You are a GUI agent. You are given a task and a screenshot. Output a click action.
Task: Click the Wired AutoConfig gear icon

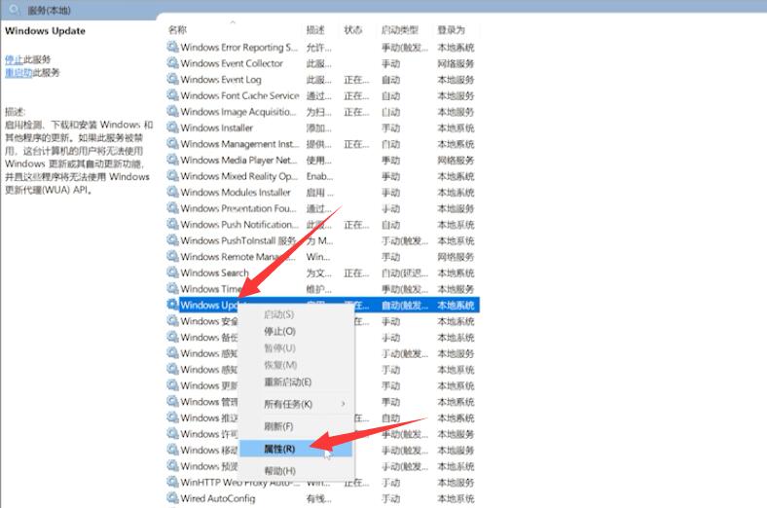172,498
